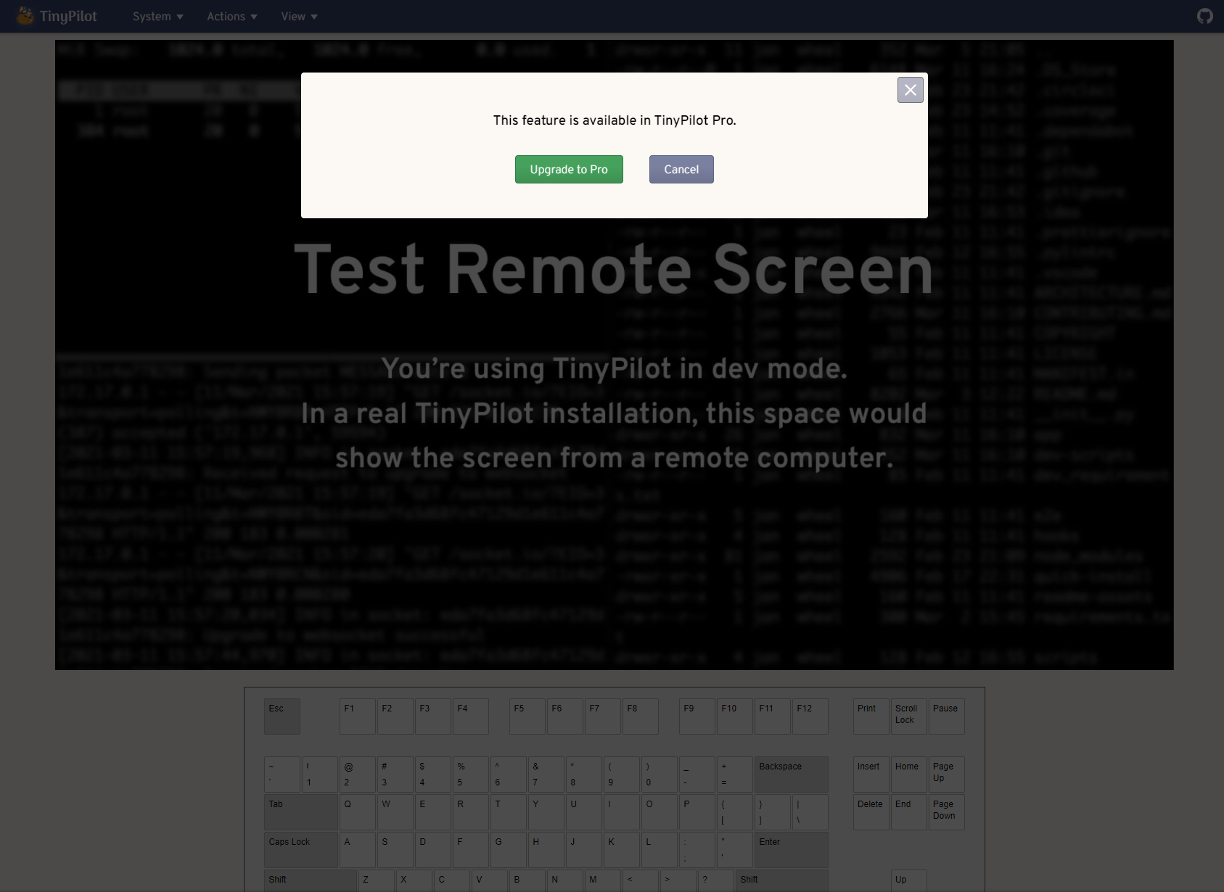Click the Page Up key
Screen dimensions: 1224x892
click(x=947, y=775)
